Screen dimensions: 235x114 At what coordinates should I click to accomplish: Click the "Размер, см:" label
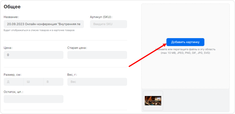(12, 74)
